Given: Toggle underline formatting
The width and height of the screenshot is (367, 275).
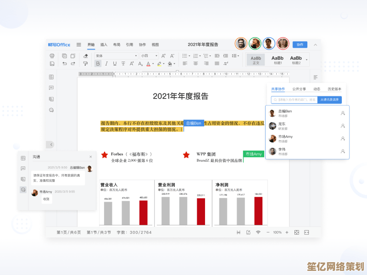Looking at the screenshot, I should 115,64.
